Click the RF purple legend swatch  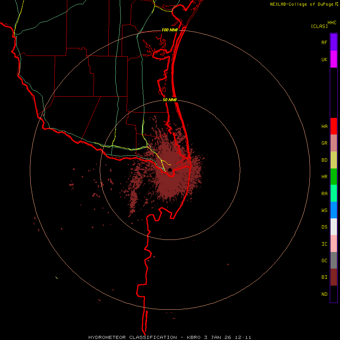[334, 42]
